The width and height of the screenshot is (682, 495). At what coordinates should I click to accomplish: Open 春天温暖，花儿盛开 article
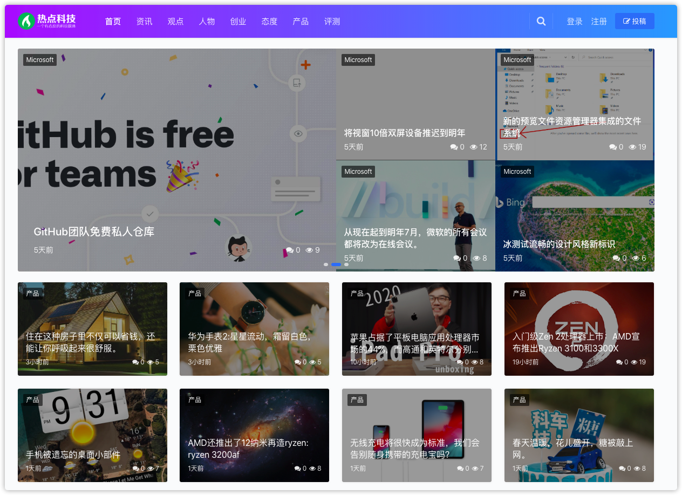point(573,449)
